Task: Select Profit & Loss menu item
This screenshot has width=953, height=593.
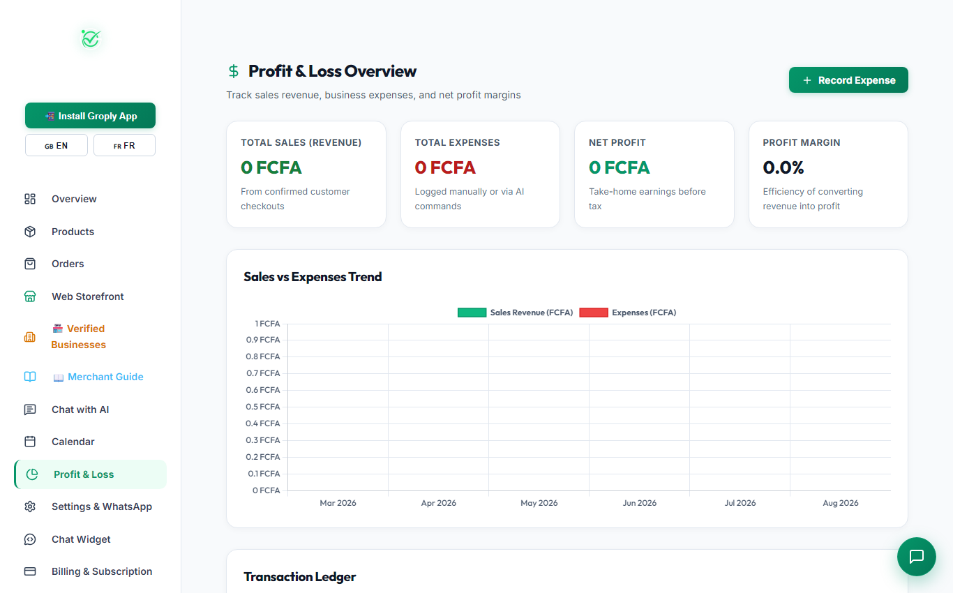Action: [90, 474]
